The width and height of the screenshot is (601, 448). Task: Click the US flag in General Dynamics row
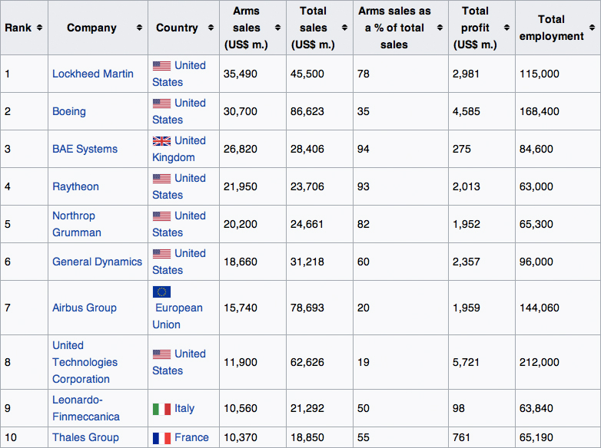point(161,254)
